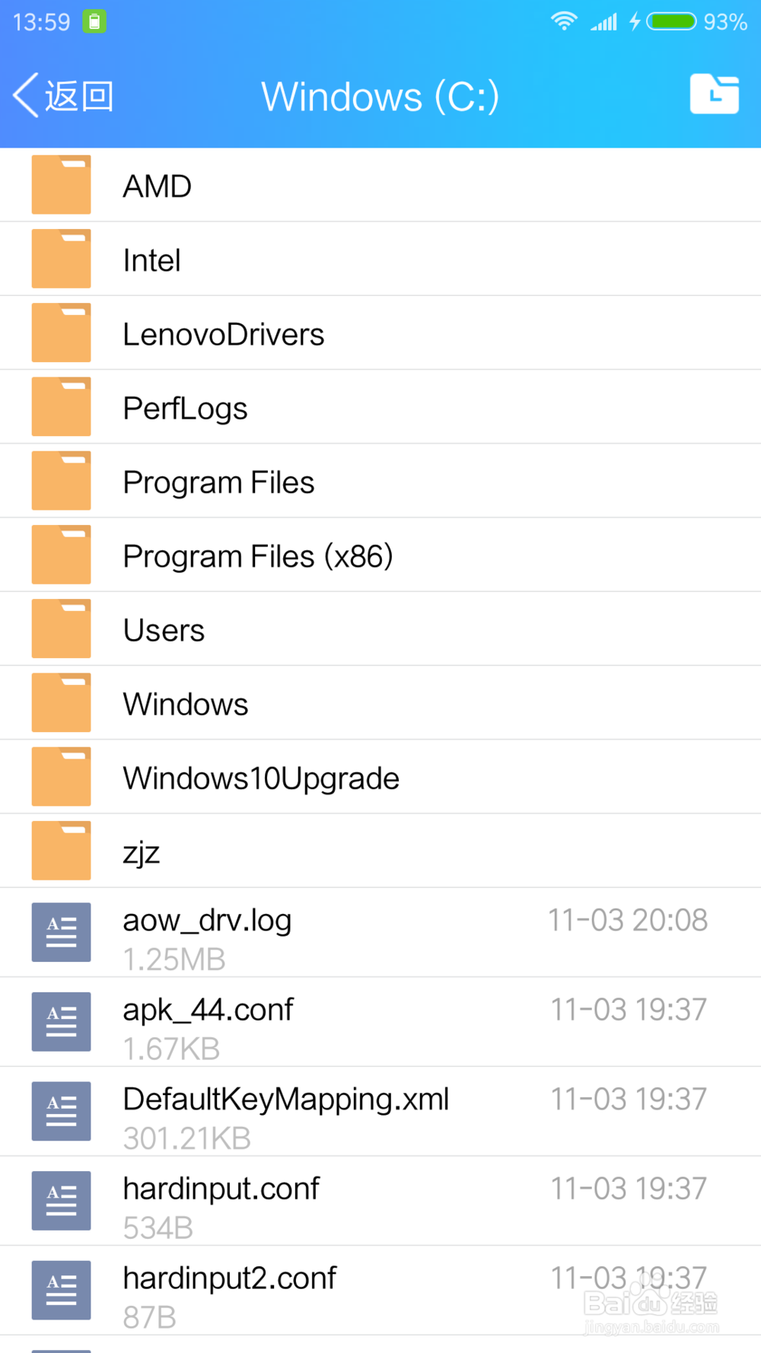Go back using the 返回 button
This screenshot has height=1353, width=761.
[x=64, y=96]
